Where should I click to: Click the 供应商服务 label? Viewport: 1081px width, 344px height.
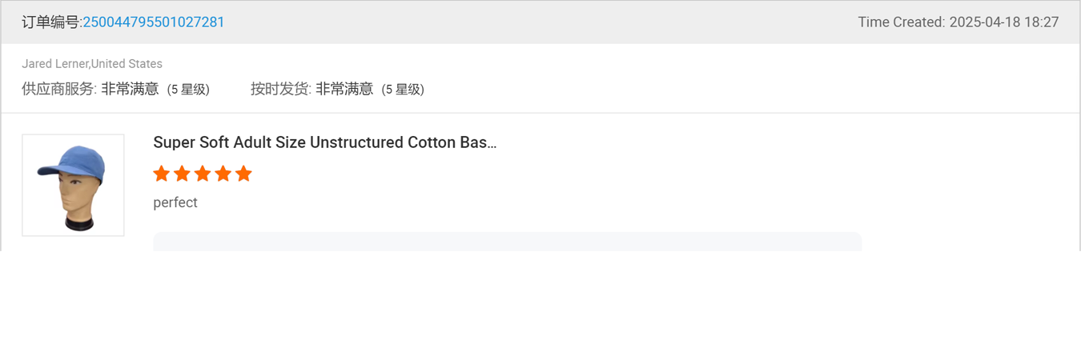point(58,89)
